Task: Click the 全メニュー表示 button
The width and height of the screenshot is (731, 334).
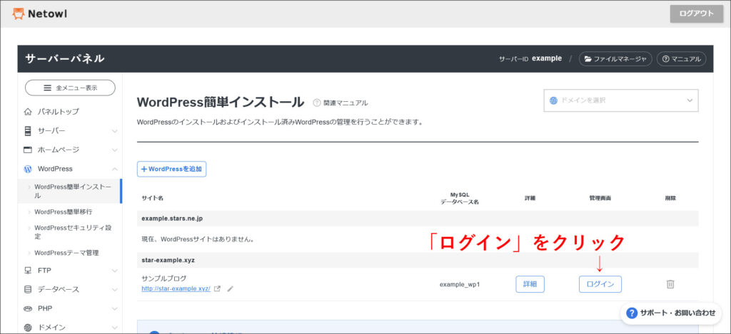Action: [70, 88]
